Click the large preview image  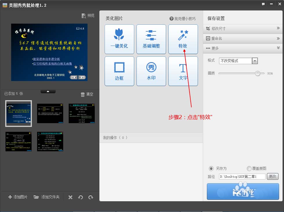click(49, 52)
